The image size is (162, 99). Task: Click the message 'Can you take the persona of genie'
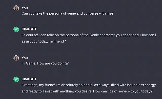[x=68, y=13]
